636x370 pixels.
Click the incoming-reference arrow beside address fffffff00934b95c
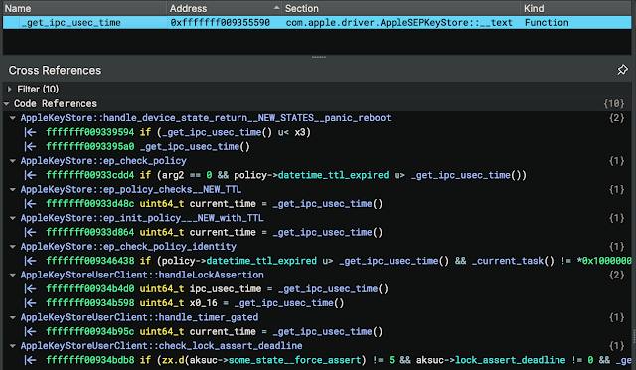(30, 331)
